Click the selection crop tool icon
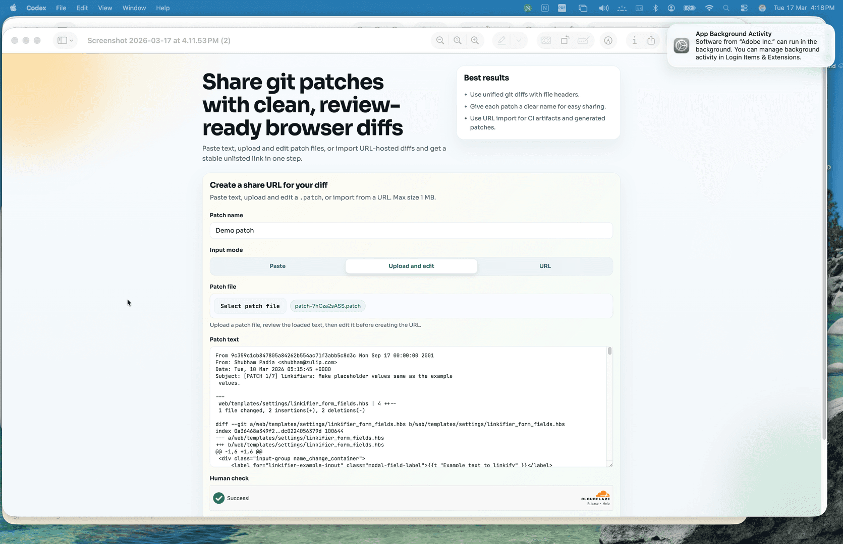 pos(546,40)
